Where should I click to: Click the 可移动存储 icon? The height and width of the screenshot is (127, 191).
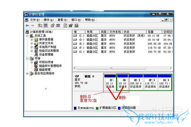(36, 62)
